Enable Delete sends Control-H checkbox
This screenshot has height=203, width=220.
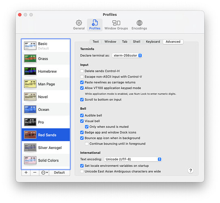[x=82, y=71]
